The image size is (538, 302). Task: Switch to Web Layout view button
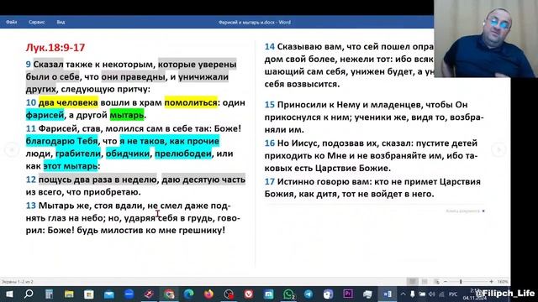pyautogui.click(x=436, y=282)
